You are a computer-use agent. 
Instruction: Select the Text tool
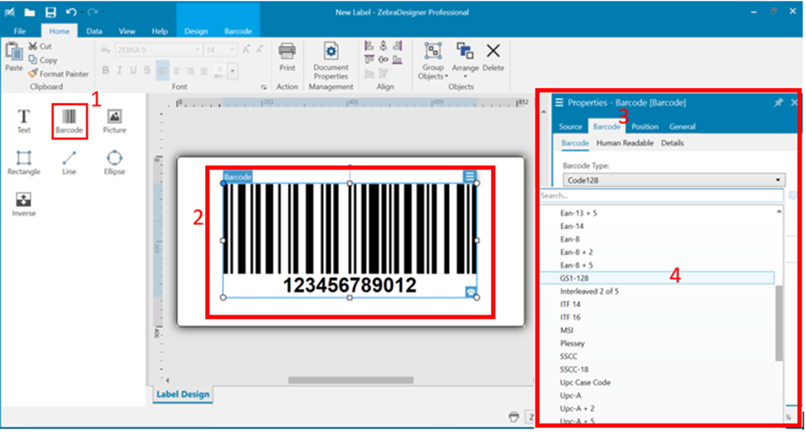click(x=24, y=121)
